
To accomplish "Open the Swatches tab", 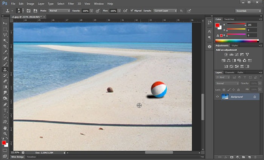I will pyautogui.click(x=229, y=19).
